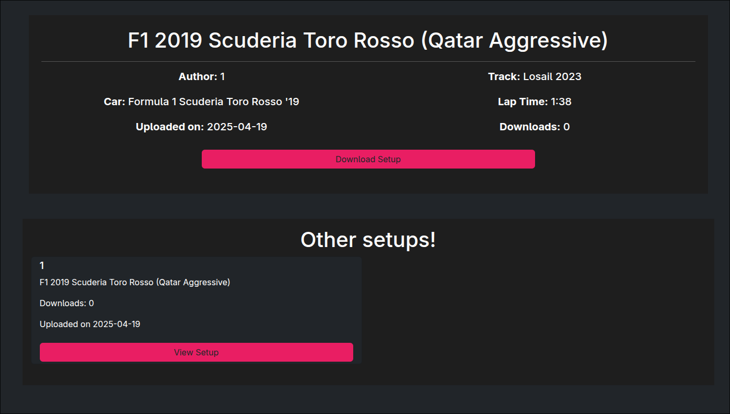Click the Other setups! heading

[368, 240]
